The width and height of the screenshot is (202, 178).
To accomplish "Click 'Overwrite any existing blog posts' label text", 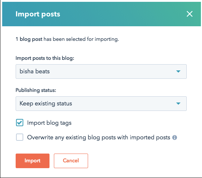I will [99, 138].
